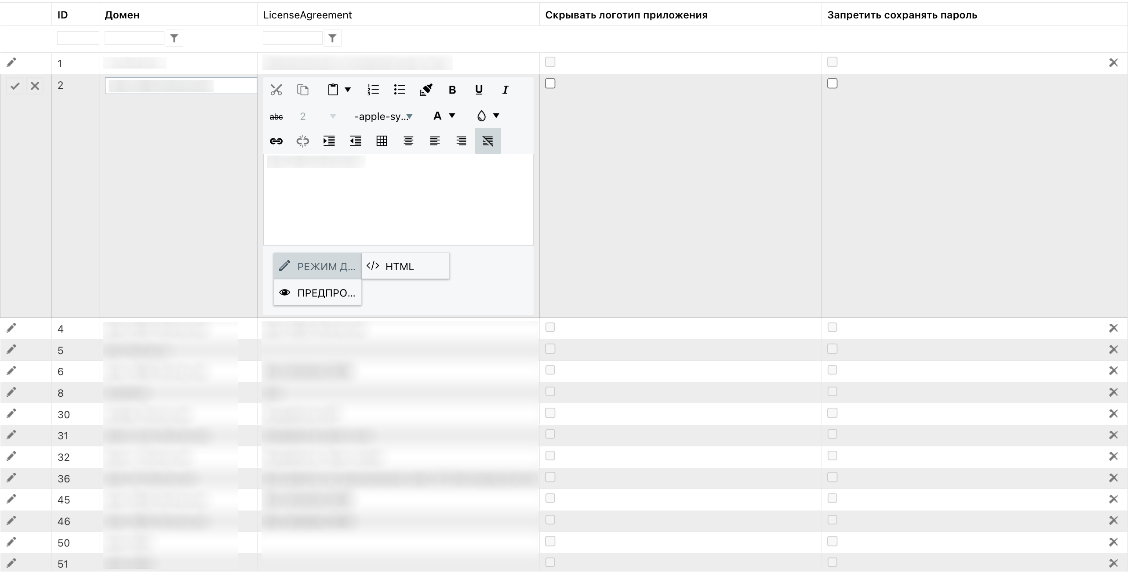
Task: Delete row 1 with the X icon
Action: [1114, 63]
